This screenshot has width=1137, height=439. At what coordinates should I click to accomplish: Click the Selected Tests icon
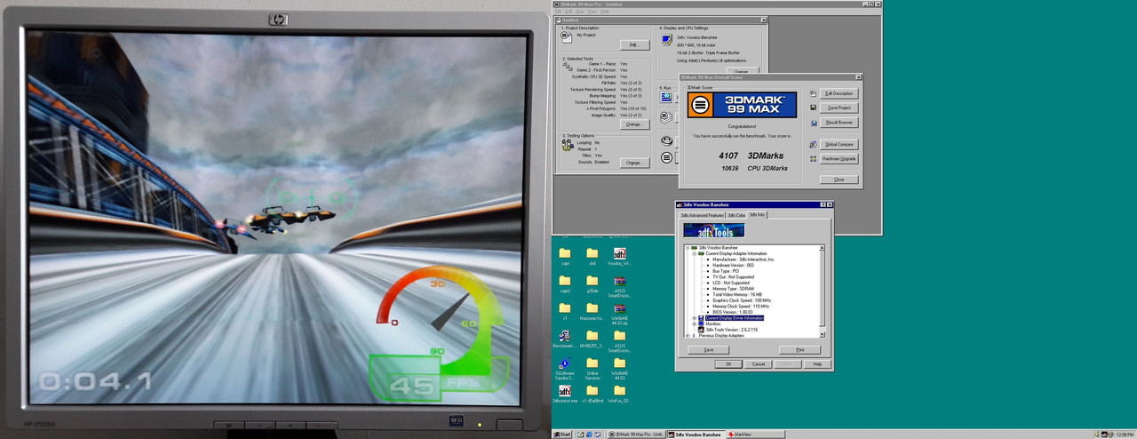(568, 67)
